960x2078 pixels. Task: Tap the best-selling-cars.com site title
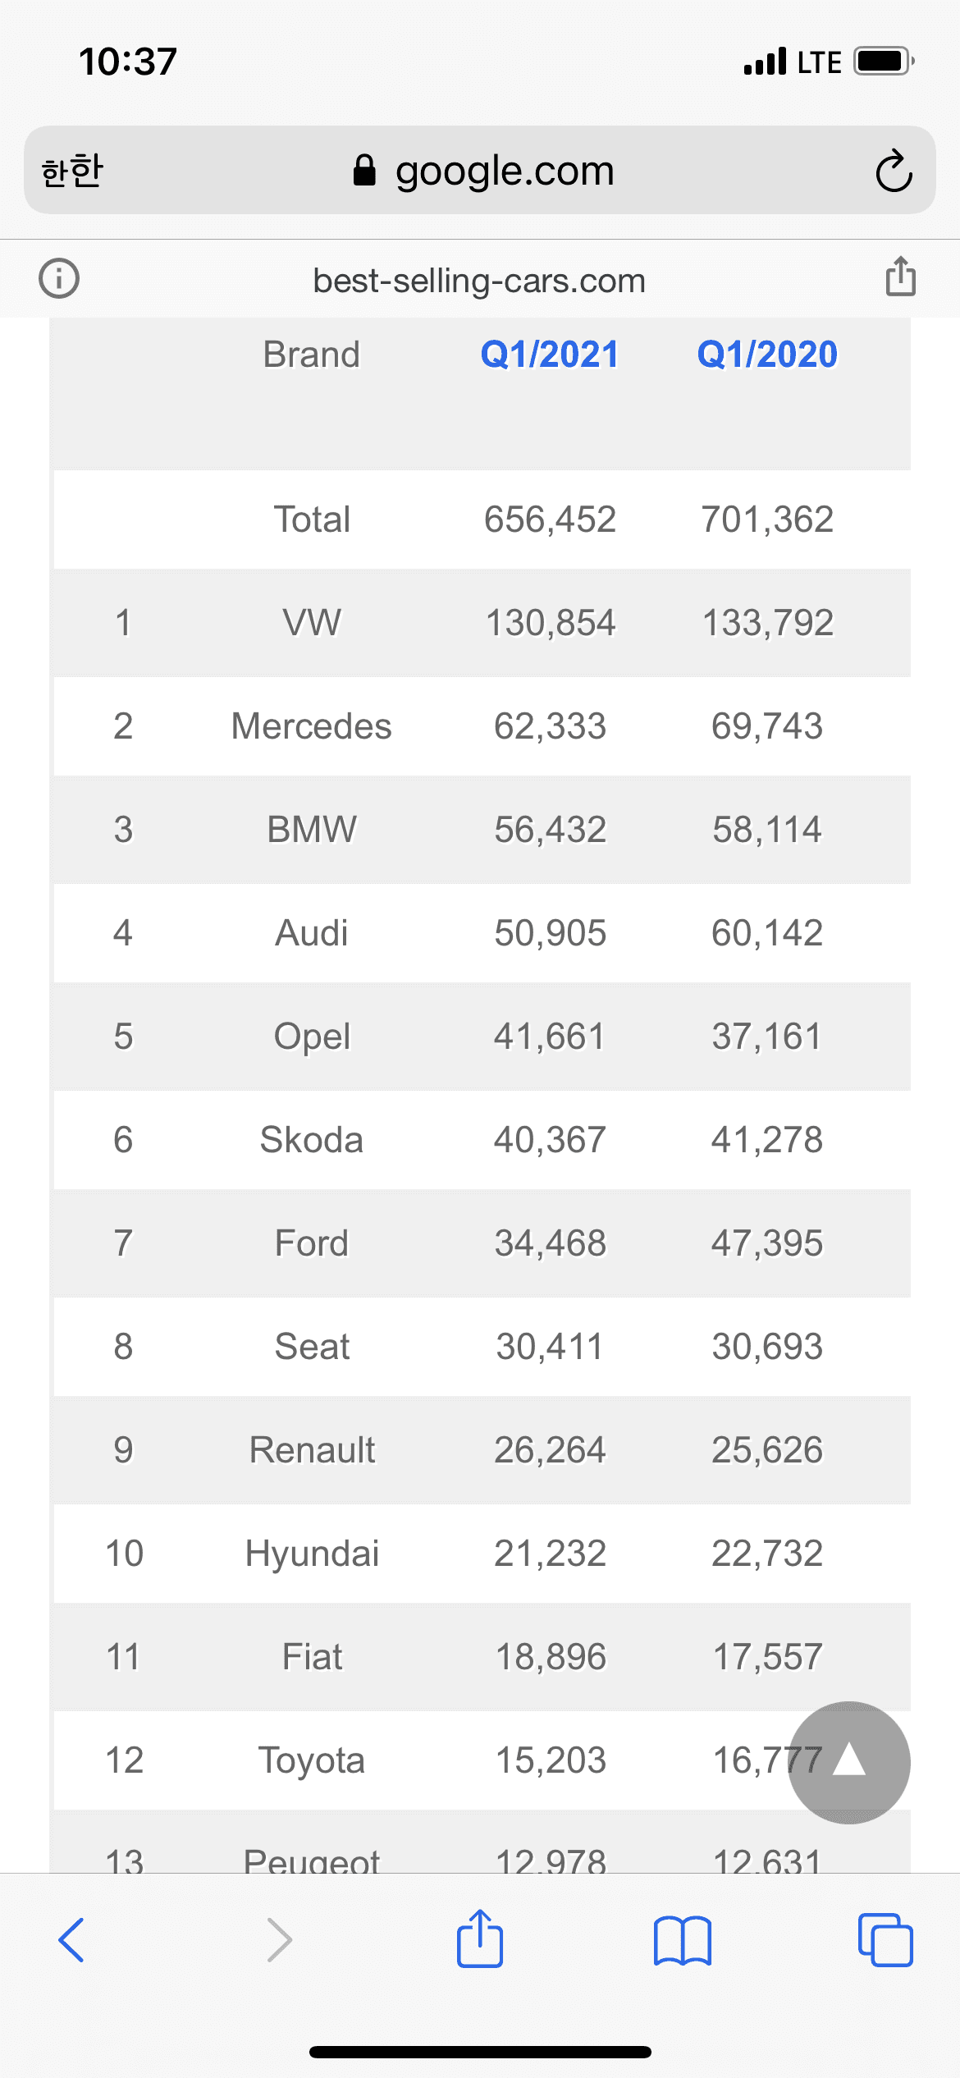click(479, 281)
